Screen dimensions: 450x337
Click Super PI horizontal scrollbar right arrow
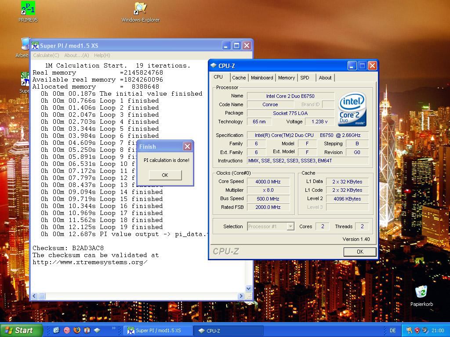[x=241, y=296]
